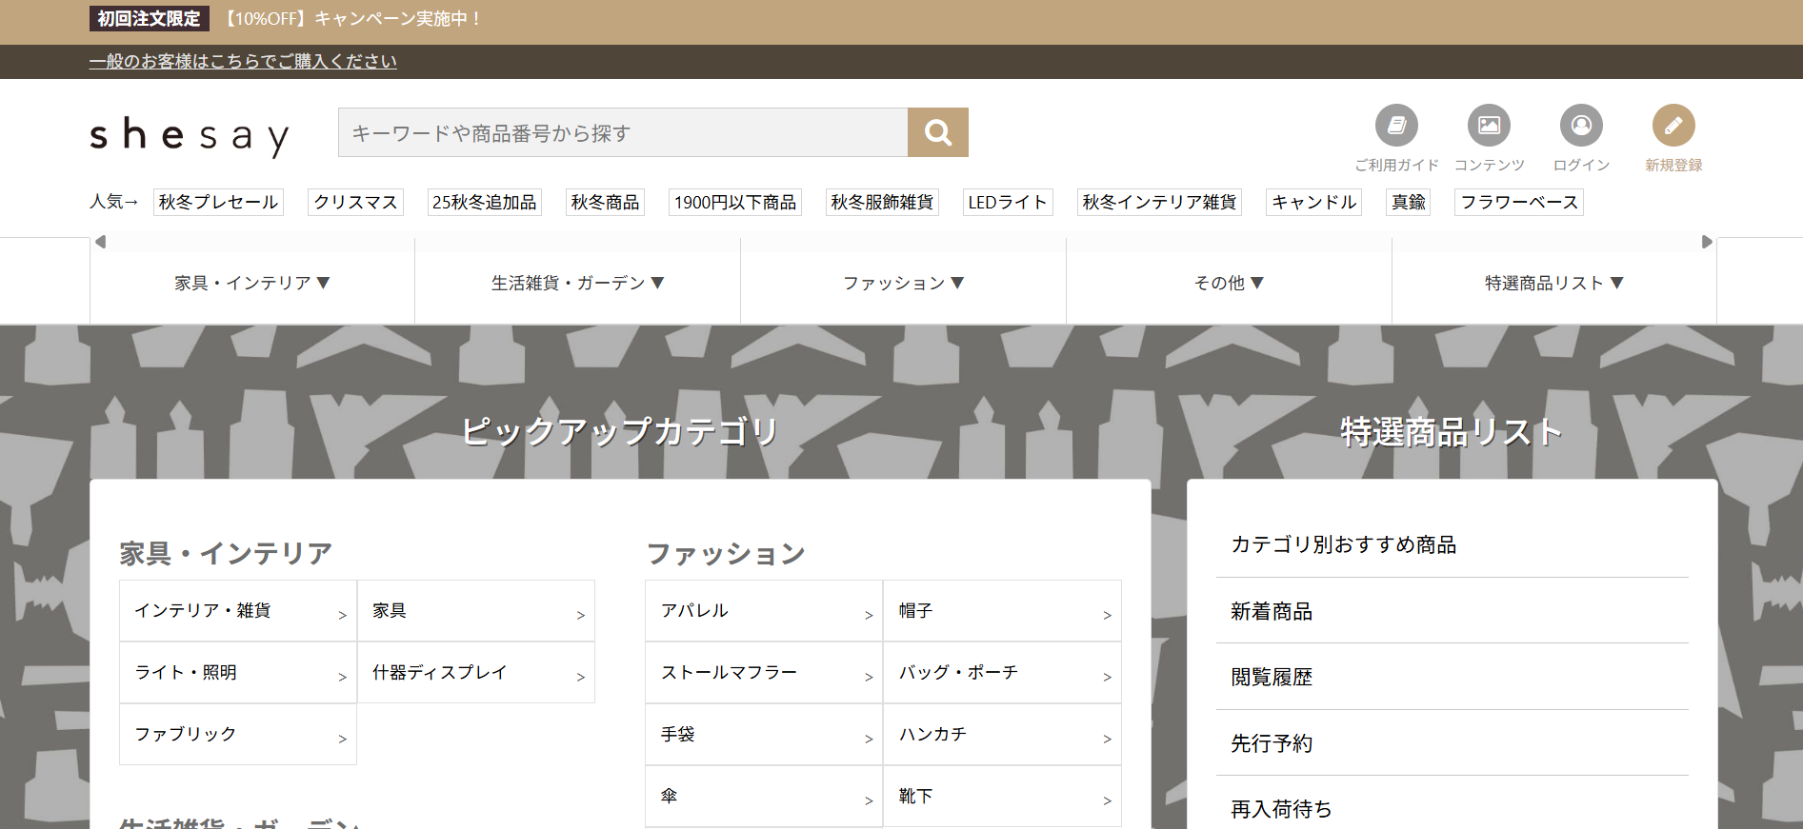Click the 新規登録 pencil icon
Image resolution: width=1803 pixels, height=829 pixels.
1673,126
